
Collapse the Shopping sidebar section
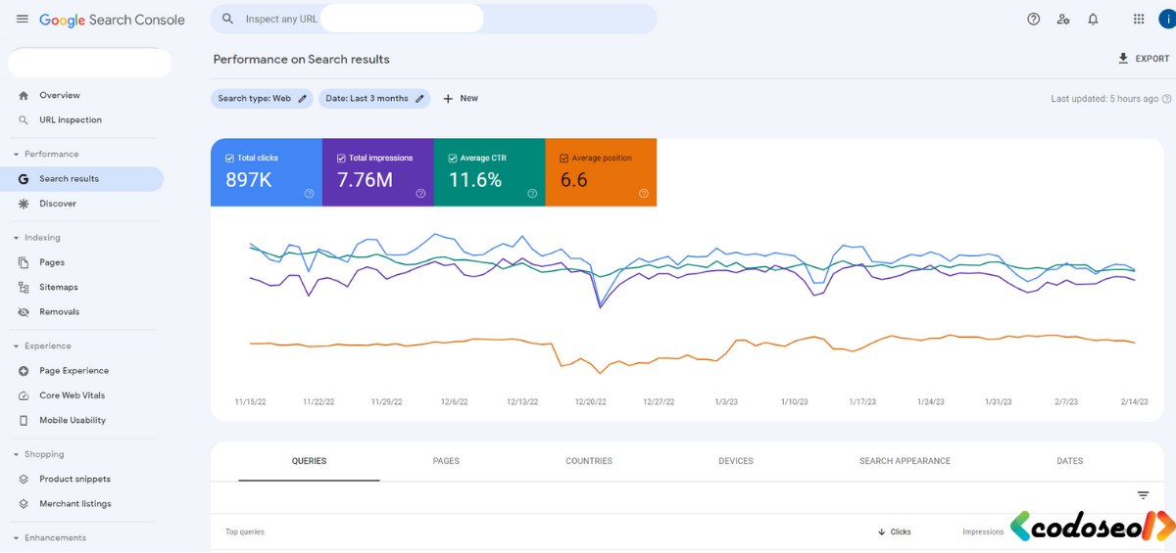click(x=16, y=455)
